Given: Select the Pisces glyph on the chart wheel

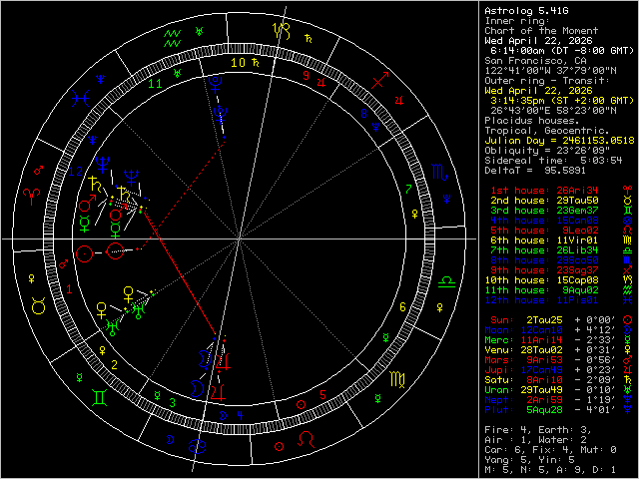Looking at the screenshot, I should click(x=88, y=95).
